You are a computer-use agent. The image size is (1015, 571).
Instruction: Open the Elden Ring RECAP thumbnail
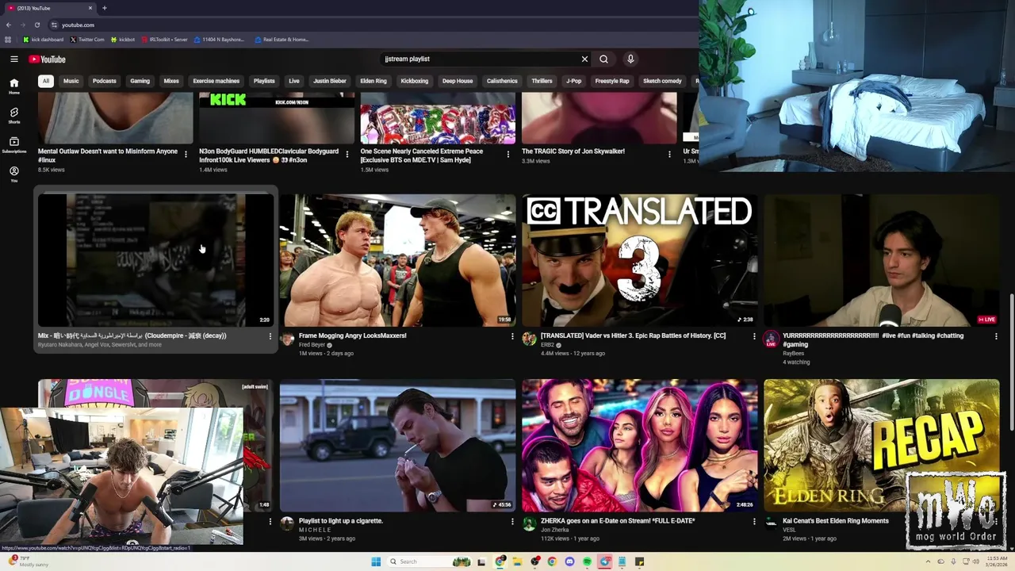tap(882, 445)
